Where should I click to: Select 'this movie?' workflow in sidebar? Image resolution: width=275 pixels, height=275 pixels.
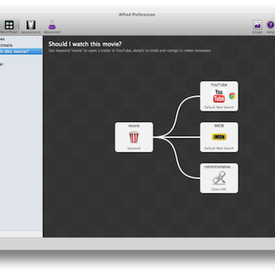tap(21, 52)
